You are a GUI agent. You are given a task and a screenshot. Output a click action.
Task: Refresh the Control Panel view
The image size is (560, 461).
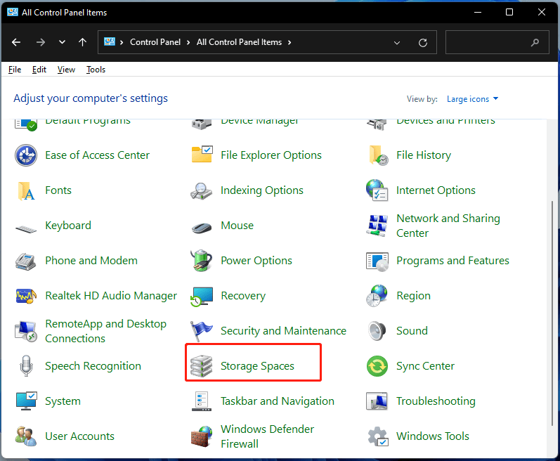[x=423, y=43]
